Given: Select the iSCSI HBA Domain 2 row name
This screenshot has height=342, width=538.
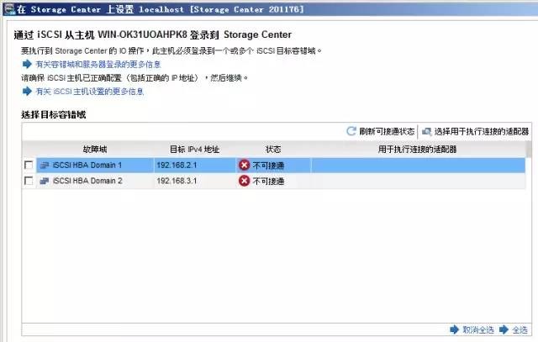Looking at the screenshot, I should pos(87,181).
